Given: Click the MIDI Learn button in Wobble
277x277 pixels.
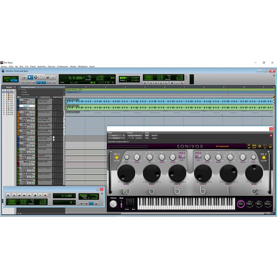Looking at the screenshot, I should (254, 146).
